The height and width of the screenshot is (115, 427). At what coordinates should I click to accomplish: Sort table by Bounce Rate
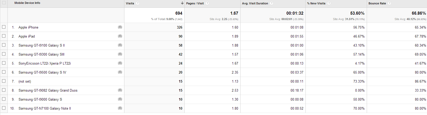click(377, 3)
